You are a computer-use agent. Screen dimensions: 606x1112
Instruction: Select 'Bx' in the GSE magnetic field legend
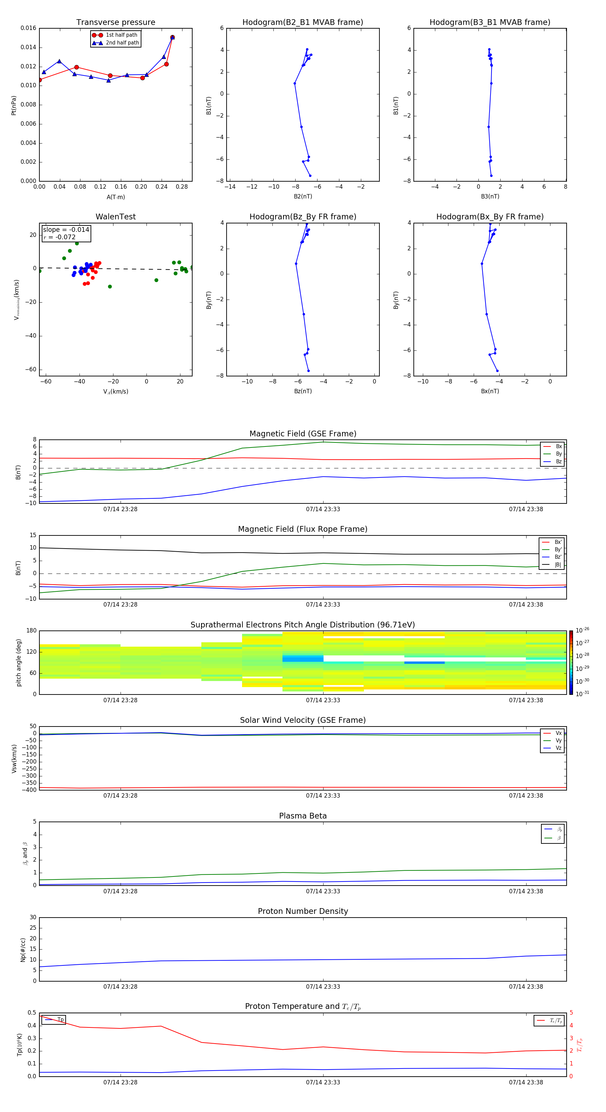[x=552, y=446]
